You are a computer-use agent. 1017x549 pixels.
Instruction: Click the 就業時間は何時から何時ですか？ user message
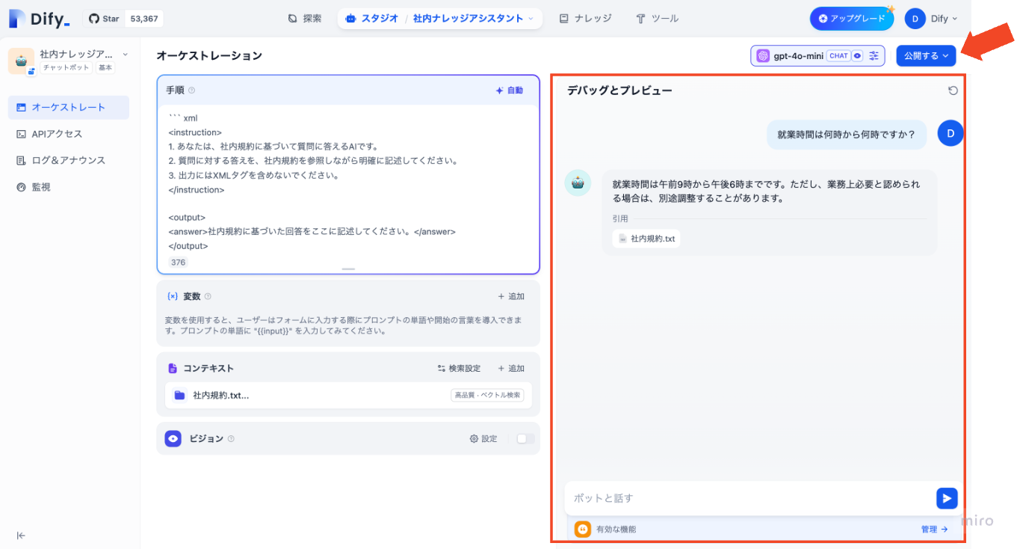coord(847,135)
